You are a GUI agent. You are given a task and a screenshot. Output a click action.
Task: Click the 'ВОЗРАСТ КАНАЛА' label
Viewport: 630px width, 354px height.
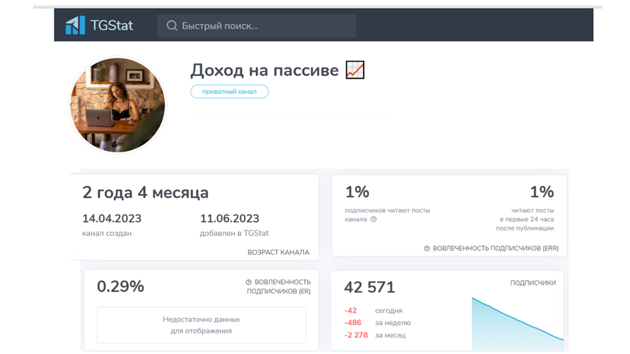278,252
